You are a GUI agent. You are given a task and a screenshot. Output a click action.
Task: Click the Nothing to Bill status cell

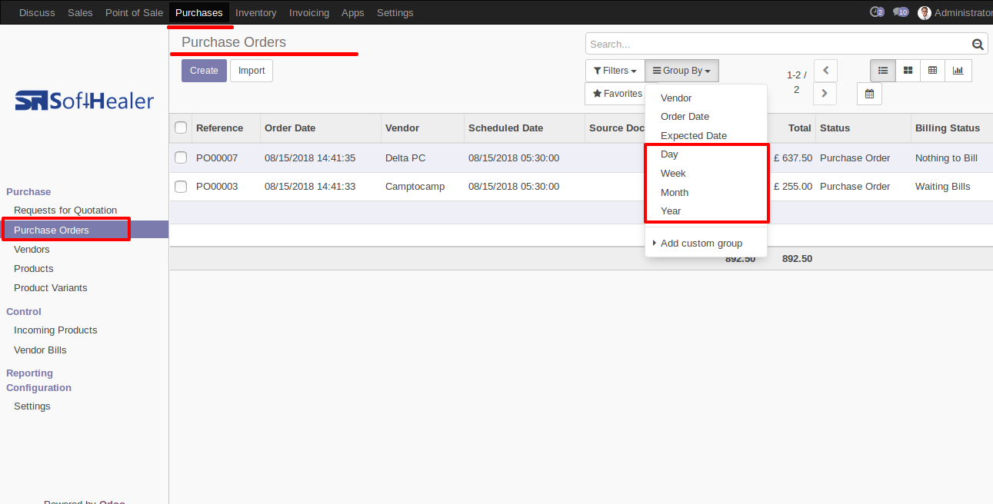[x=946, y=157]
